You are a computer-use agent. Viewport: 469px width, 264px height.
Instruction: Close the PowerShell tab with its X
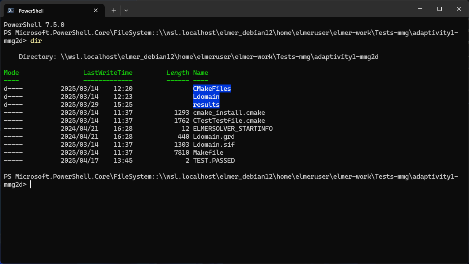pyautogui.click(x=95, y=10)
